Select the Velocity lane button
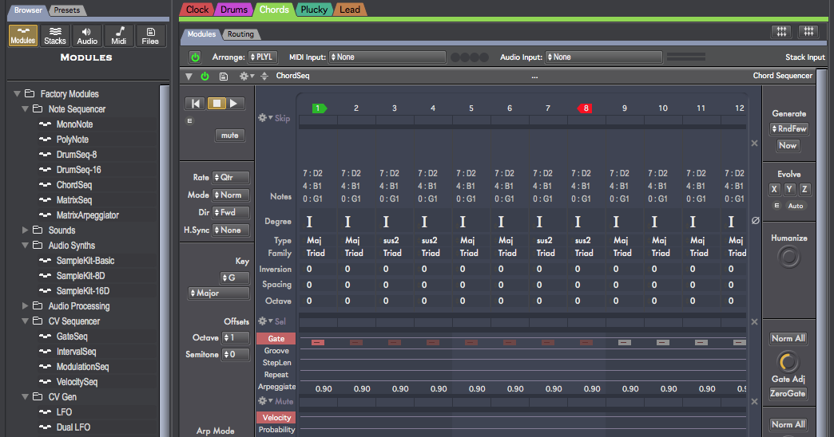 [x=276, y=417]
